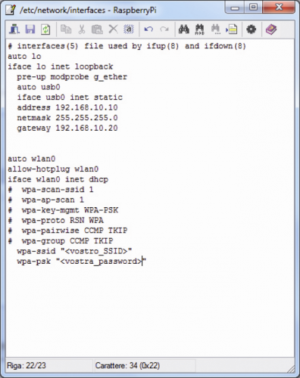
Task: Click the Select All icon
Action: pyautogui.click(x=129, y=29)
